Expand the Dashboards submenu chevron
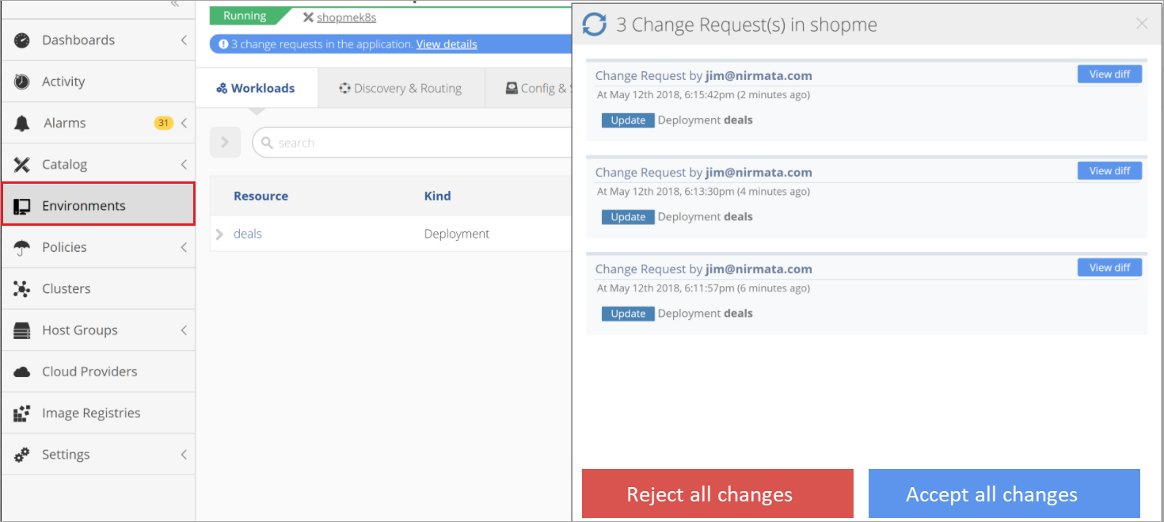This screenshot has width=1164, height=522. pyautogui.click(x=184, y=40)
